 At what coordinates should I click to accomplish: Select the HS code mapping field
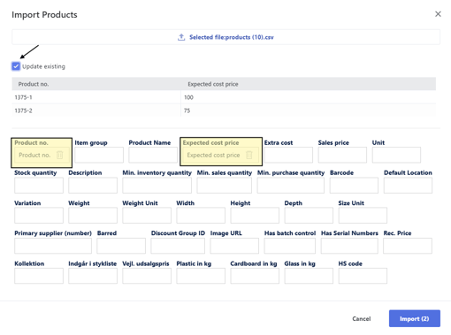363,276
